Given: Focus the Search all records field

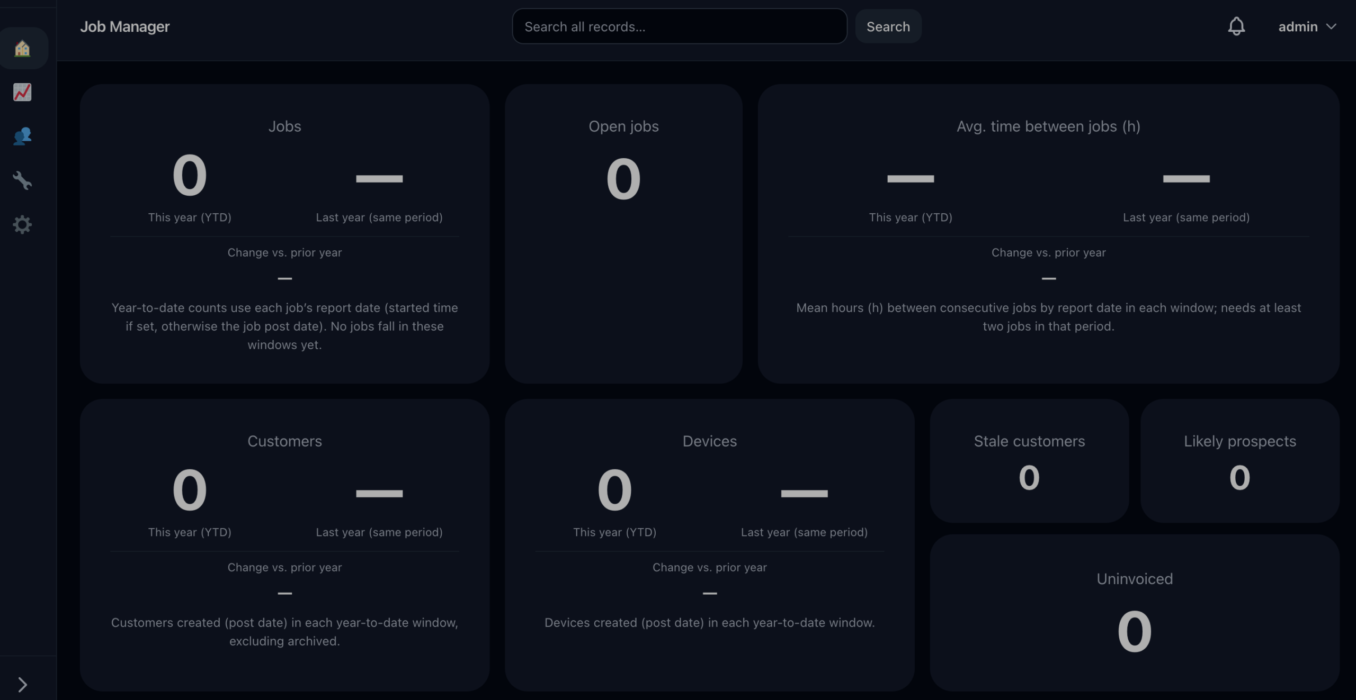Looking at the screenshot, I should pos(679,26).
